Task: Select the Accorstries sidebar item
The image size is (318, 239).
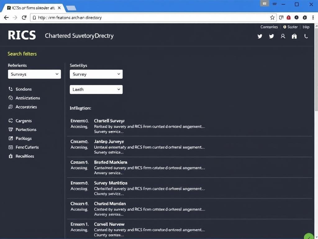Action: point(26,107)
